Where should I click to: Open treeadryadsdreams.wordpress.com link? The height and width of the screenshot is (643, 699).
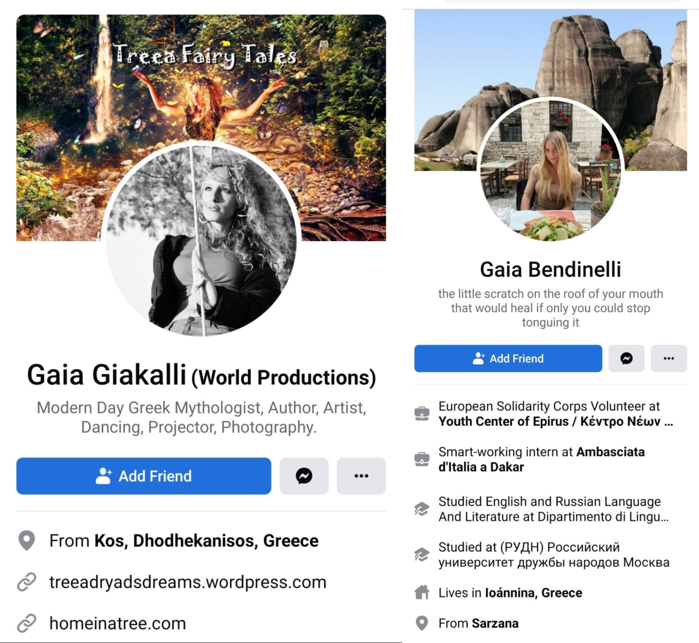click(x=188, y=582)
